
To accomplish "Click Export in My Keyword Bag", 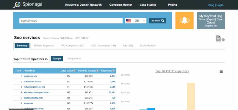I will coord(211,19).
